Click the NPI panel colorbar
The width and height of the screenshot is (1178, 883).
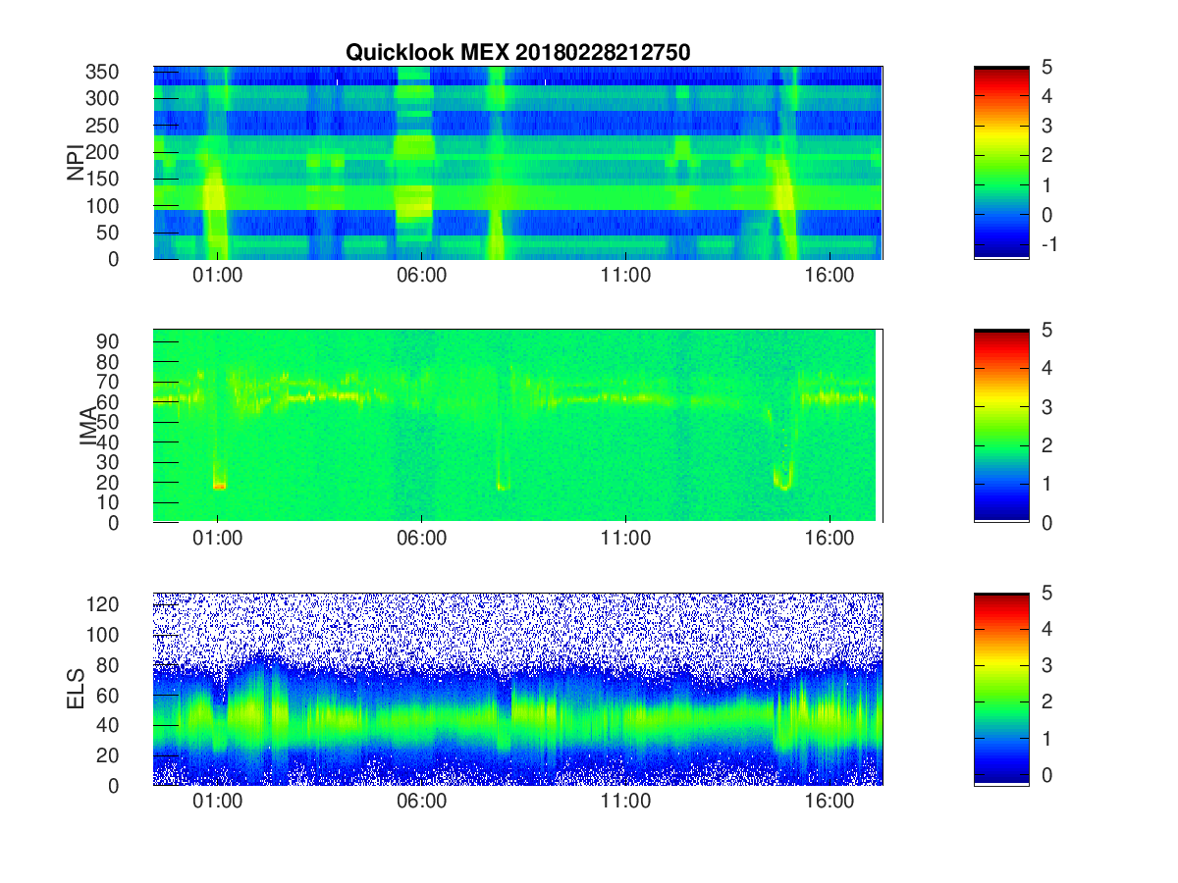[1001, 163]
